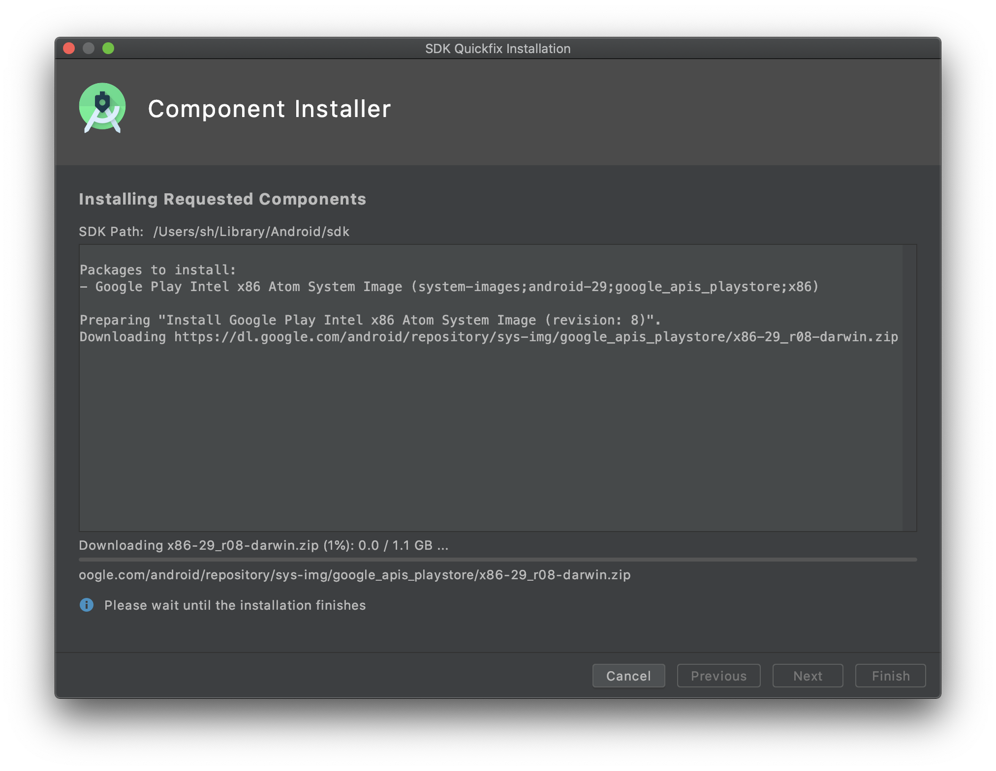
Task: Click the download status percentage text
Action: pos(264,545)
